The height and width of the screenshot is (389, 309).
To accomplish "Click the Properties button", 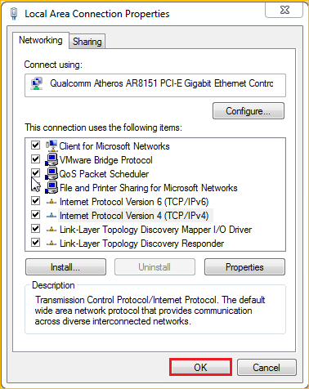I will click(244, 267).
